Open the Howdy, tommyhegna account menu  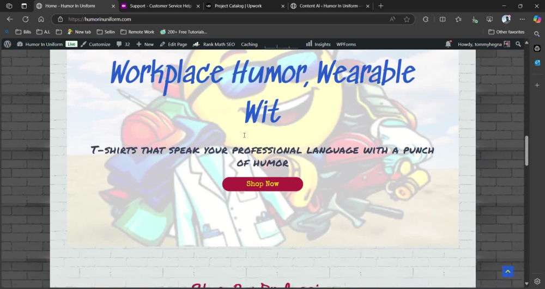pyautogui.click(x=484, y=44)
